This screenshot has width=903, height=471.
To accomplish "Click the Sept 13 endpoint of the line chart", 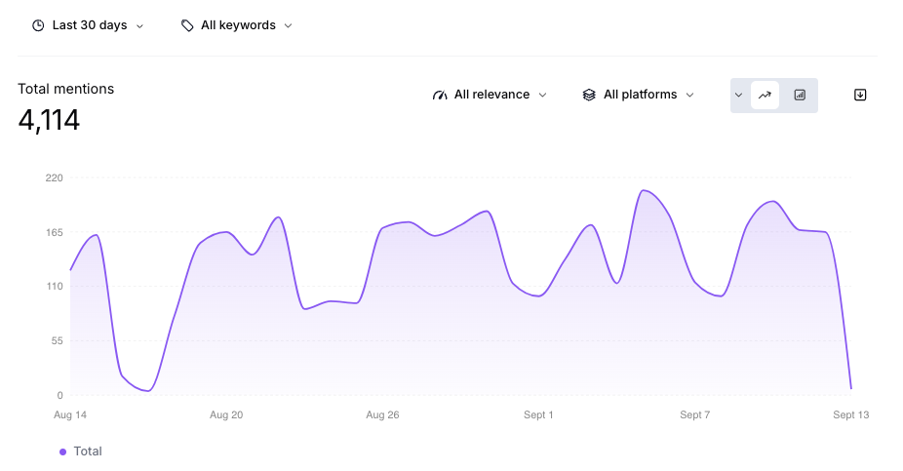I will click(x=850, y=388).
